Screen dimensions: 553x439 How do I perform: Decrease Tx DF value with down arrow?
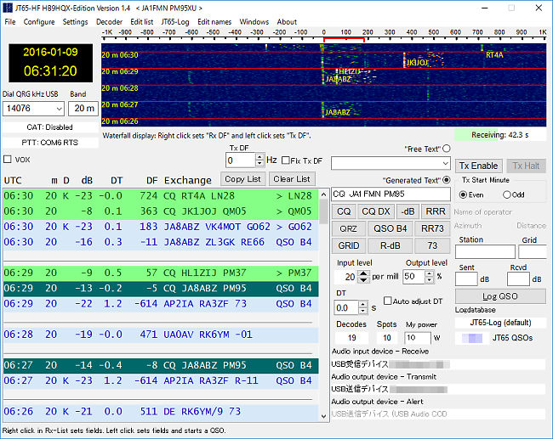click(259, 164)
